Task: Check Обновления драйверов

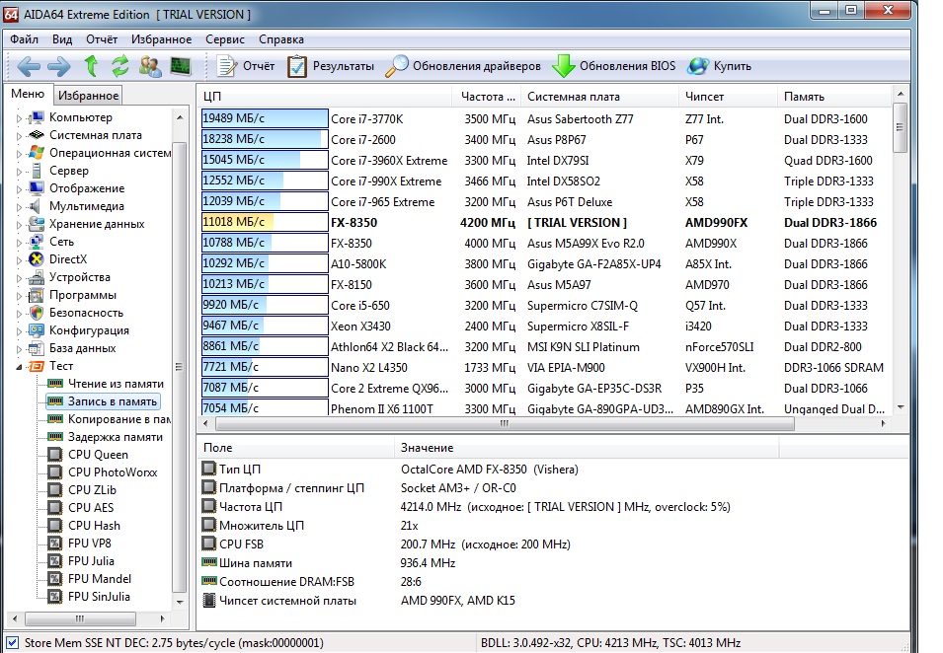Action: 463,66
